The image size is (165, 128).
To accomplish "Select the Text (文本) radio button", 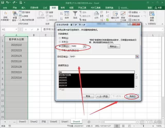I will click(60, 42).
